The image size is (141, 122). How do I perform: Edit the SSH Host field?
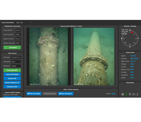(16, 57)
